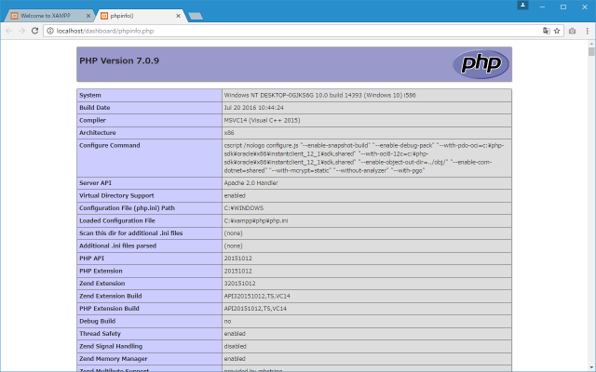The image size is (596, 372).
Task: Click the Build Date label
Action: tap(95, 108)
